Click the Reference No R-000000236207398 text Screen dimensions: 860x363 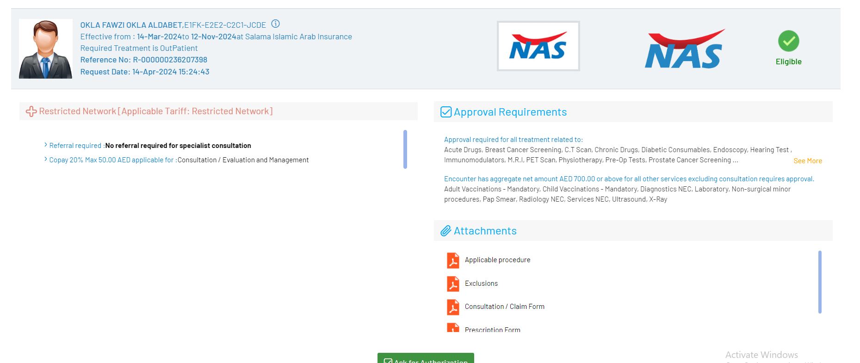[x=144, y=60]
